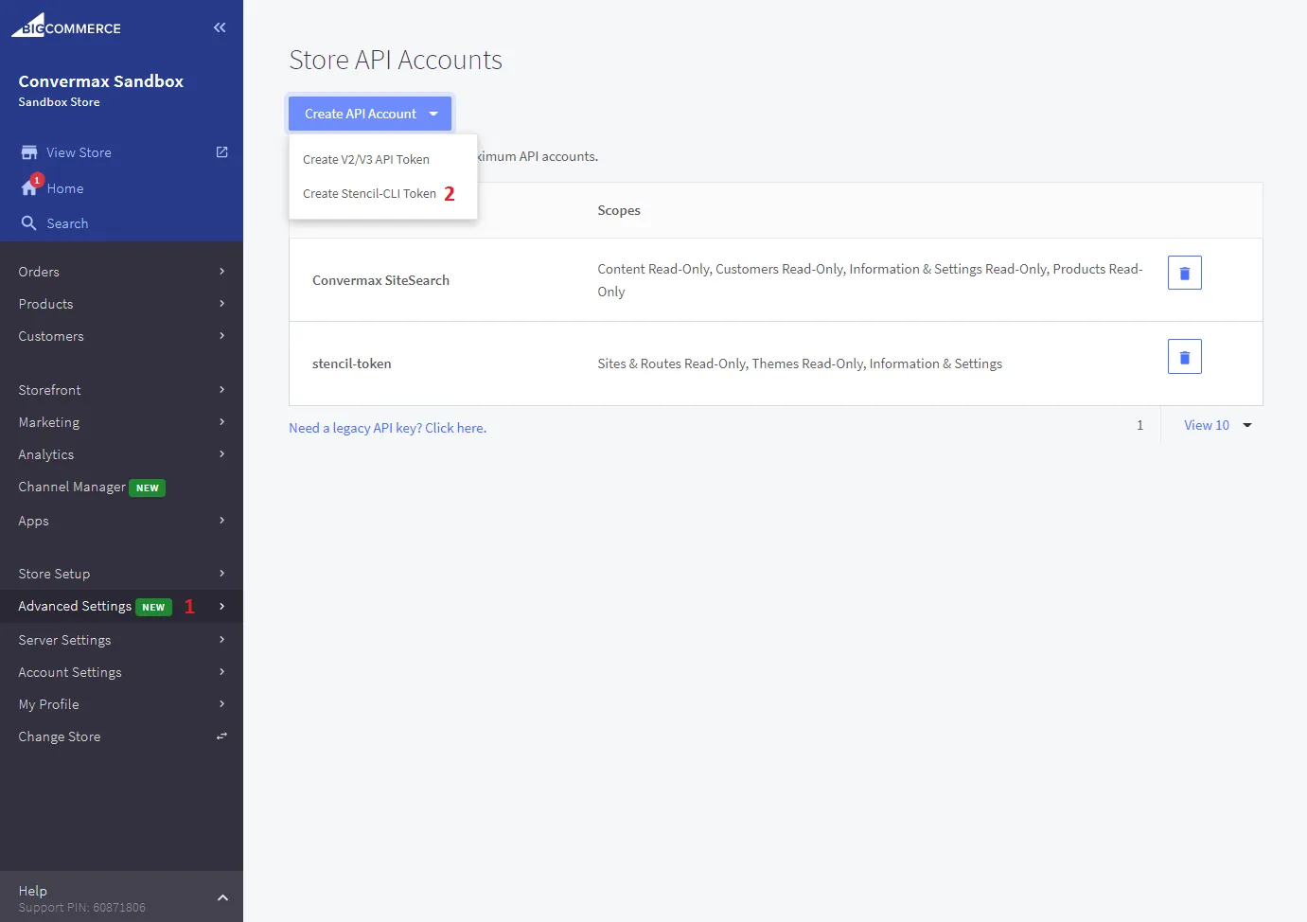
Task: Click the BigCommerce logo
Action: pyautogui.click(x=66, y=27)
